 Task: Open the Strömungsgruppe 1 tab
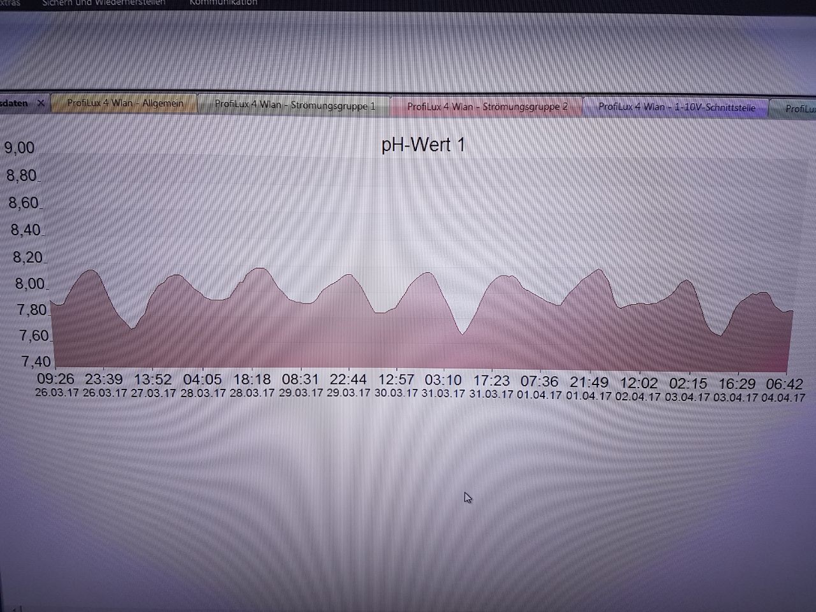tap(295, 105)
